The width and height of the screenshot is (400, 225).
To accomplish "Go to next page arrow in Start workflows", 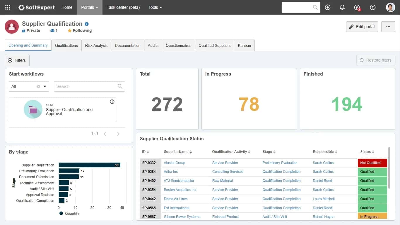I will point(118,134).
